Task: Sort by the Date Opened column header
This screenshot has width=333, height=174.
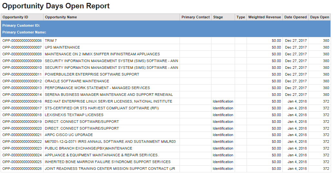Action: click(295, 17)
